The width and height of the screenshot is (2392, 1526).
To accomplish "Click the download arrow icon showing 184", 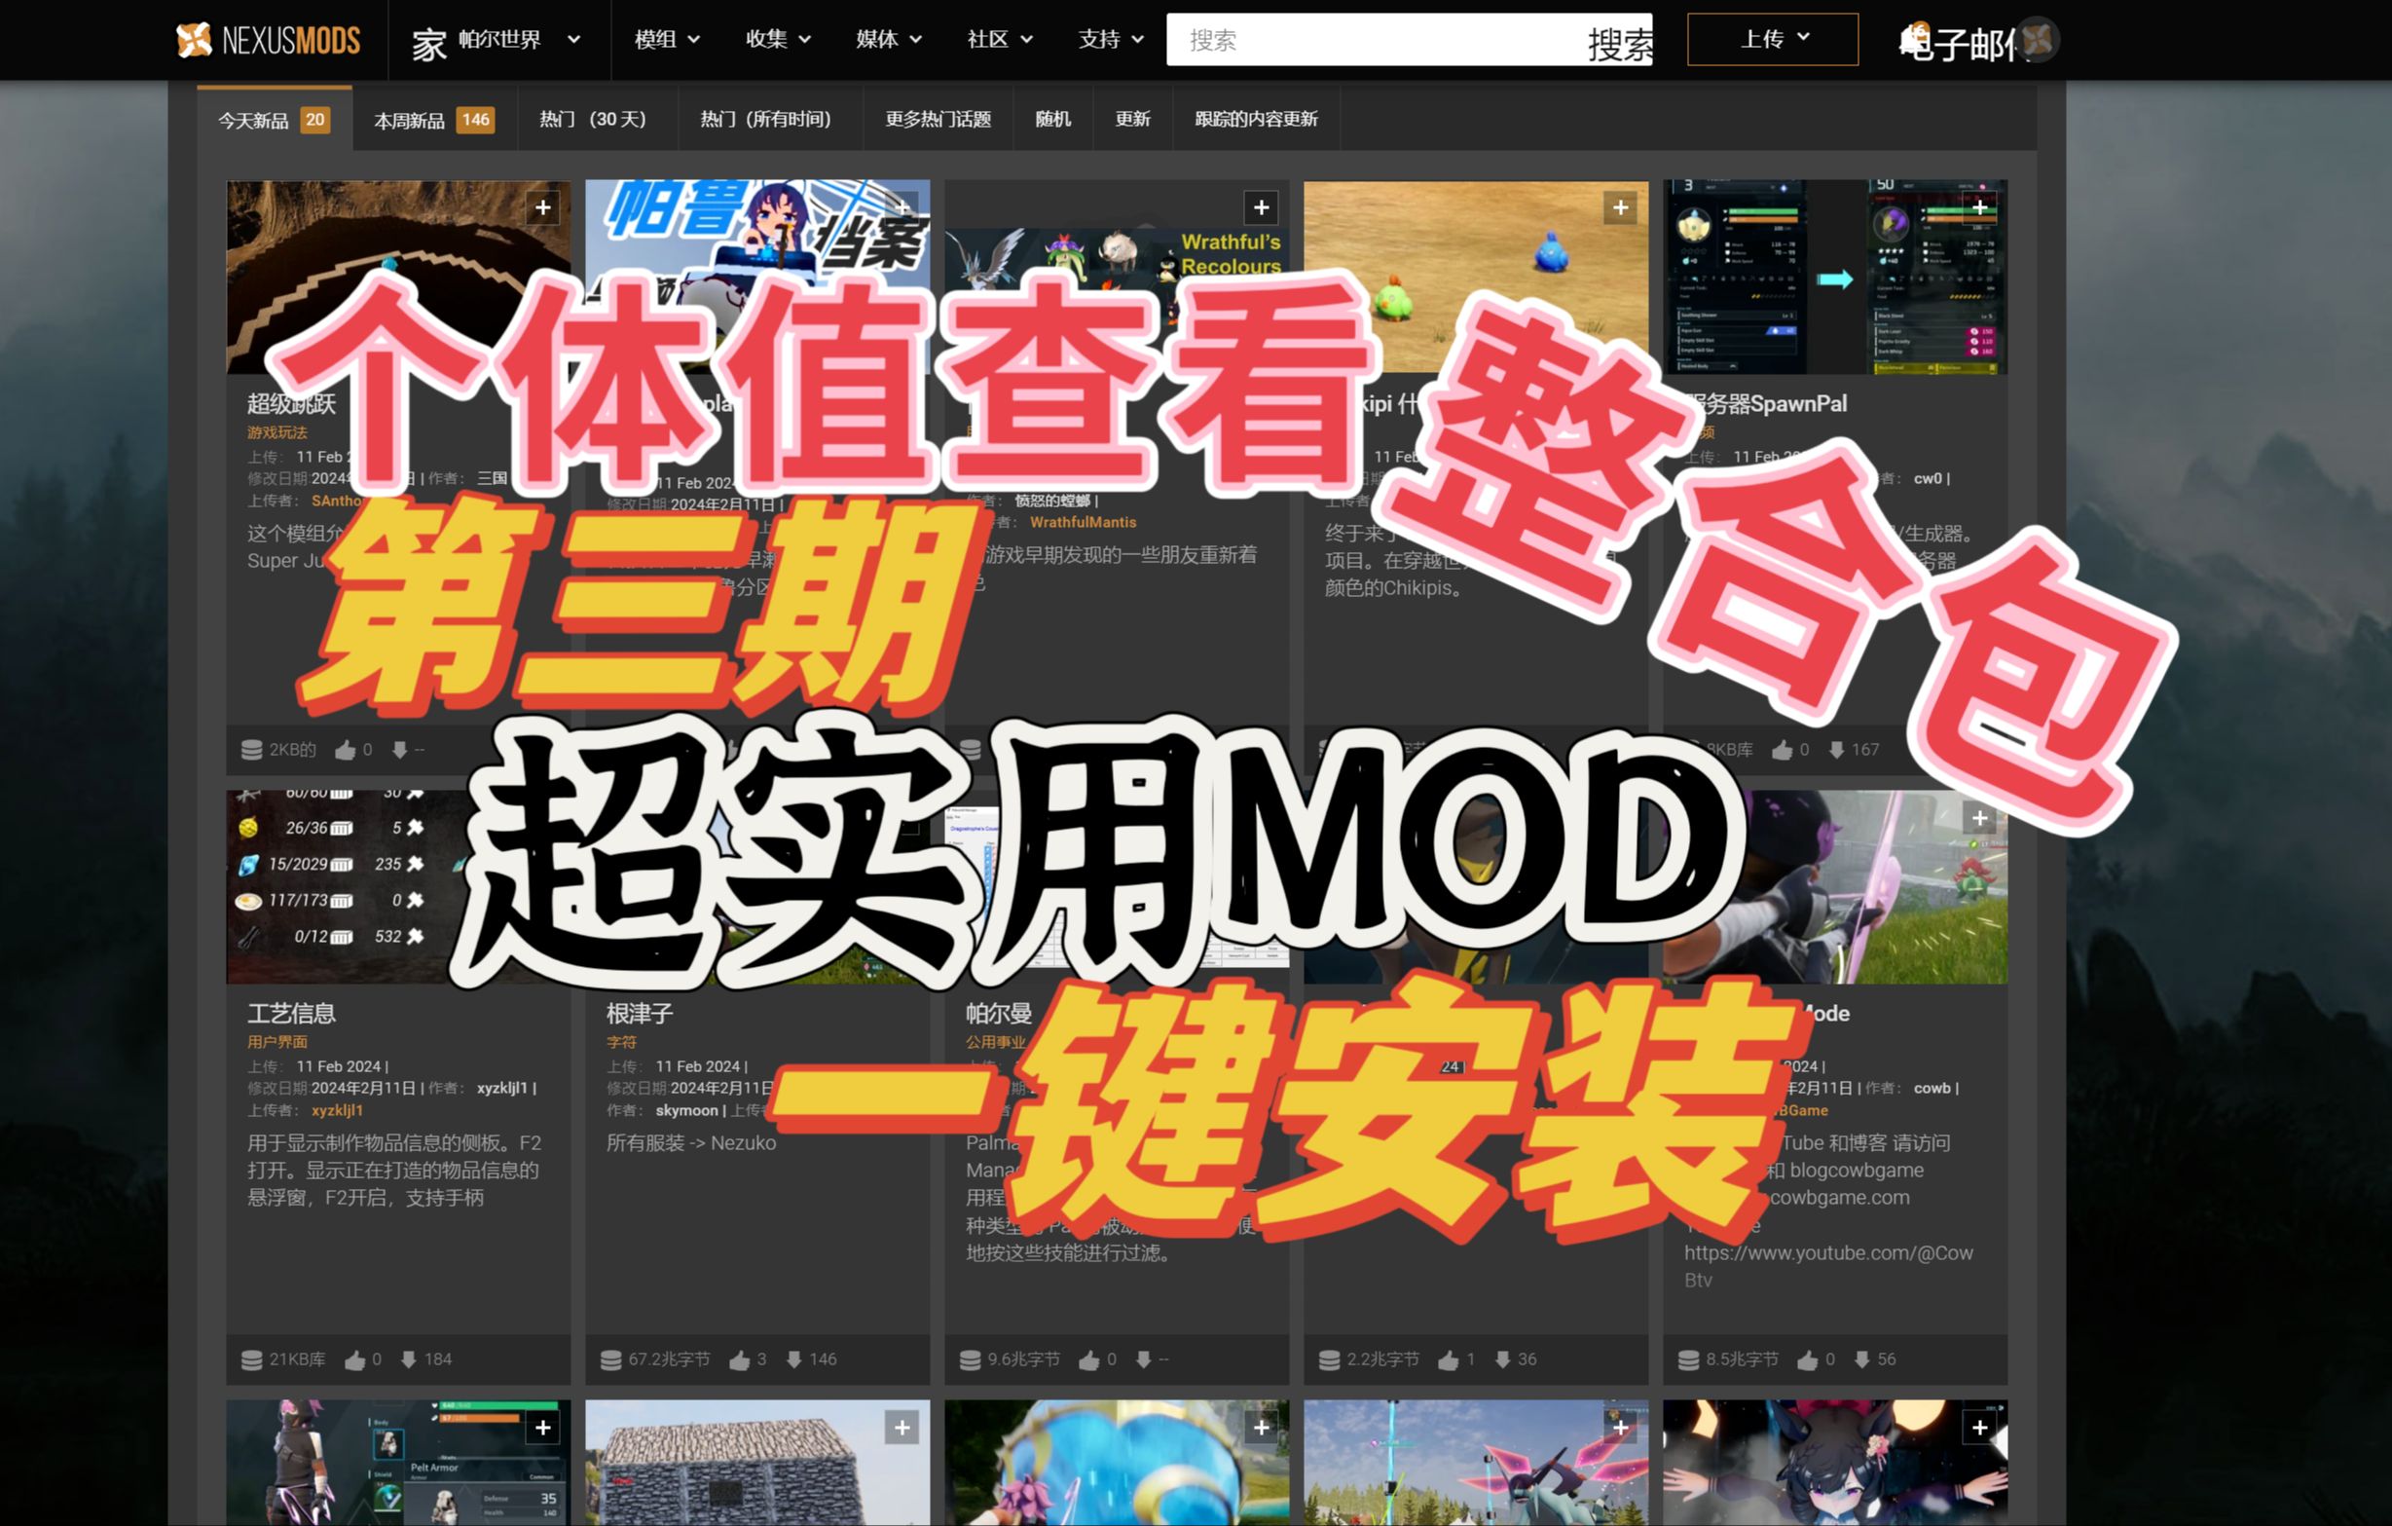I will point(409,1359).
